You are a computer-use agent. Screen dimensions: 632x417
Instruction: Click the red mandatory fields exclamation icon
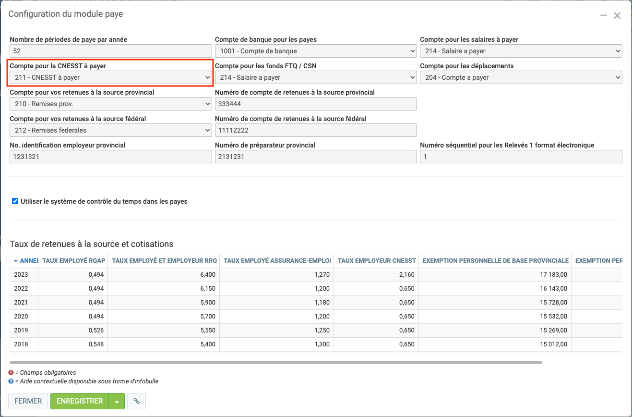tap(11, 373)
